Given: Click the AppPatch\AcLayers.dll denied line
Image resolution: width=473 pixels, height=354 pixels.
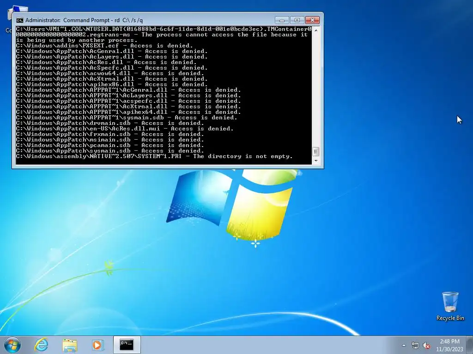Looking at the screenshot, I should 112,57.
